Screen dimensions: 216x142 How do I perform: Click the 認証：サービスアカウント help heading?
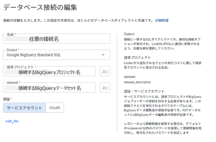144,91
